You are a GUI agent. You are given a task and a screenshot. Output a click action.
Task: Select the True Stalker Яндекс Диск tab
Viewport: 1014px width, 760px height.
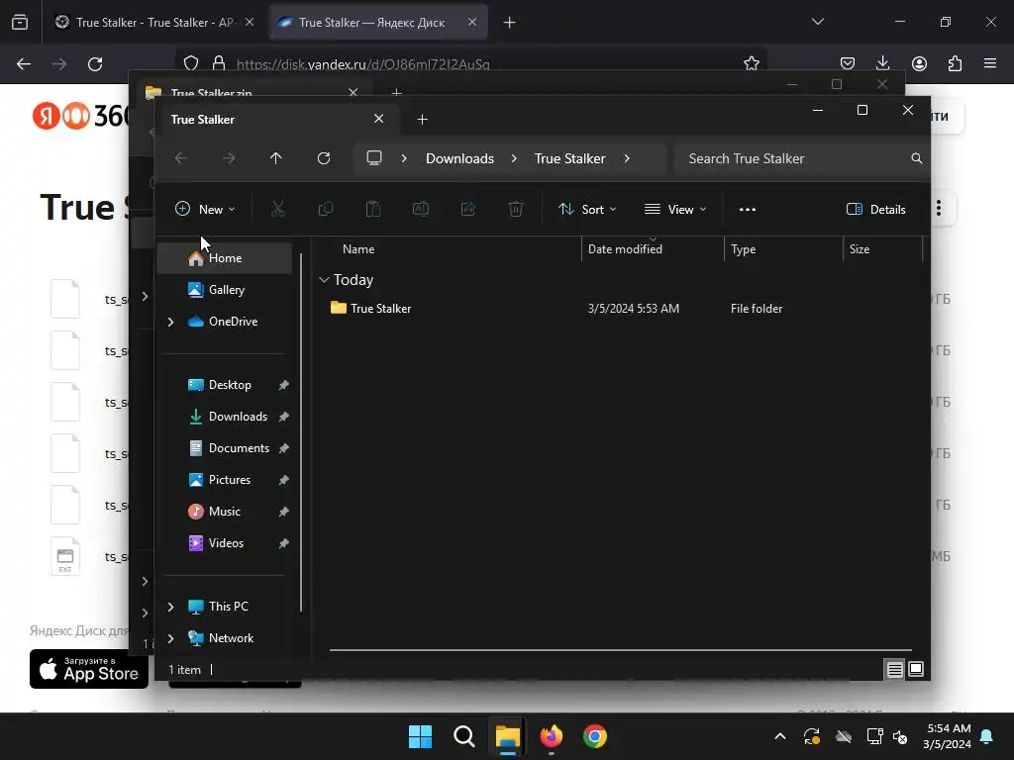pyautogui.click(x=378, y=23)
